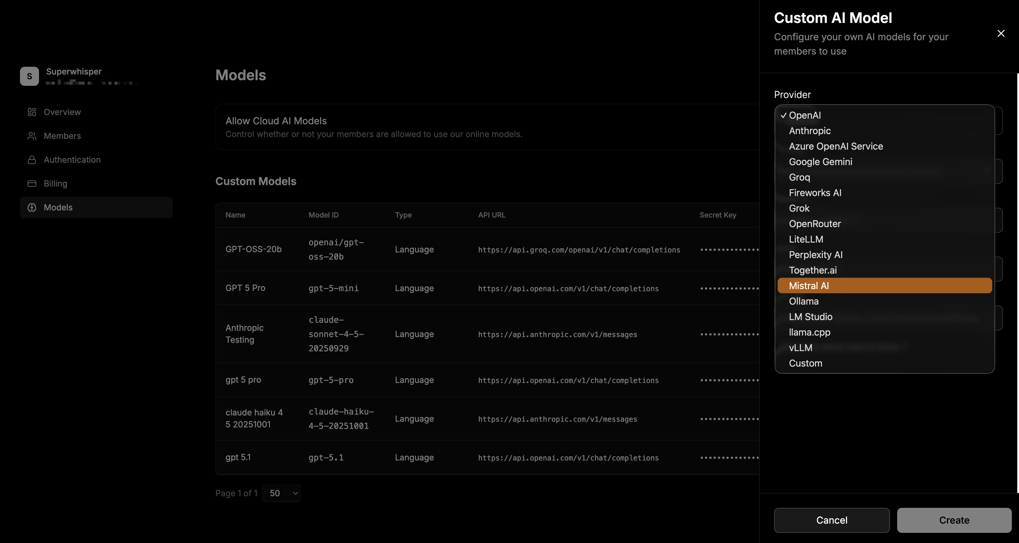Open the page size 50 dropdown
This screenshot has width=1019, height=543.
(281, 493)
